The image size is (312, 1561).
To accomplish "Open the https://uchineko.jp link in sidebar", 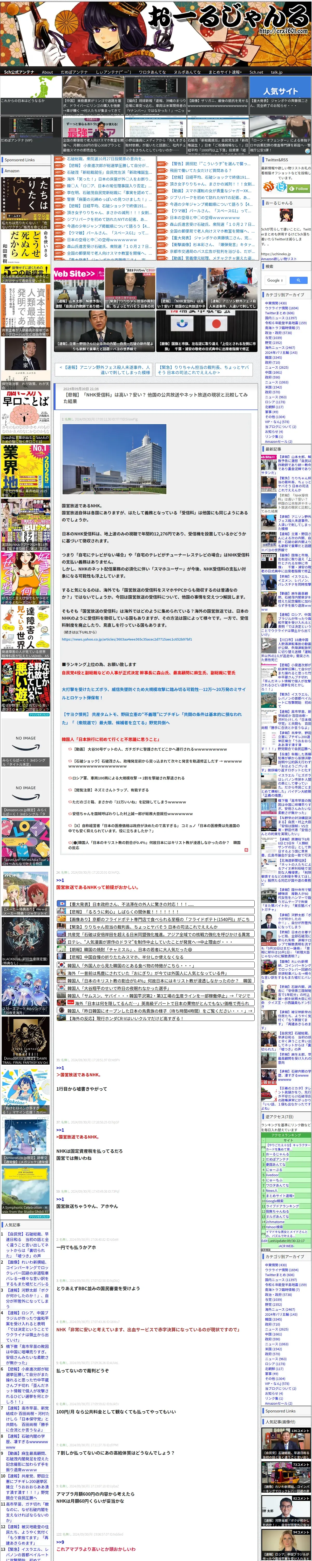I will pos(276,254).
